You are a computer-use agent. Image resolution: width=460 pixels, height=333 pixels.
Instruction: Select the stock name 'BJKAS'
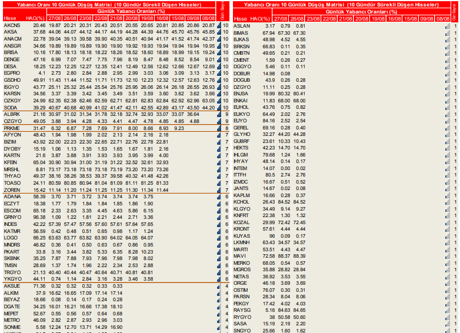[241, 39]
